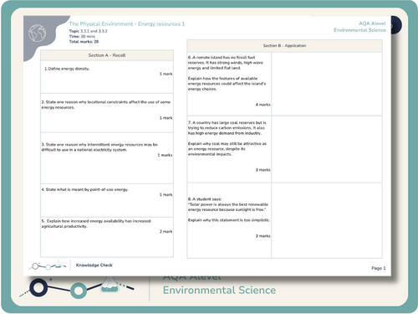Select question 2 about locational constraints
This screenshot has height=314, width=418.
106,105
